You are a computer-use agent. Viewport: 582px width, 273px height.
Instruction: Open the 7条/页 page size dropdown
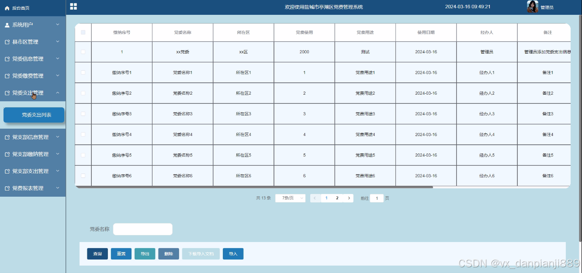(x=290, y=198)
